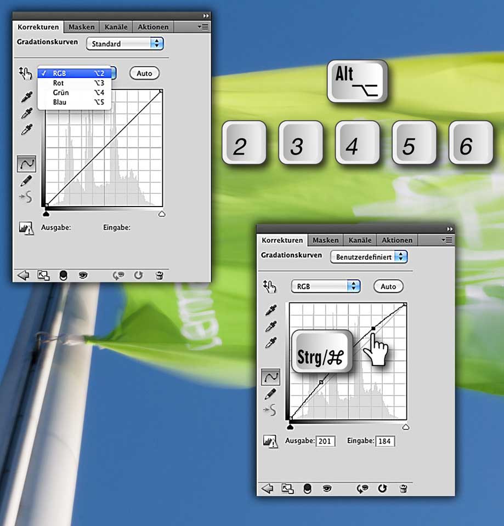Choose Grün channel from open menu
This screenshot has height=526, width=504.
[x=74, y=92]
